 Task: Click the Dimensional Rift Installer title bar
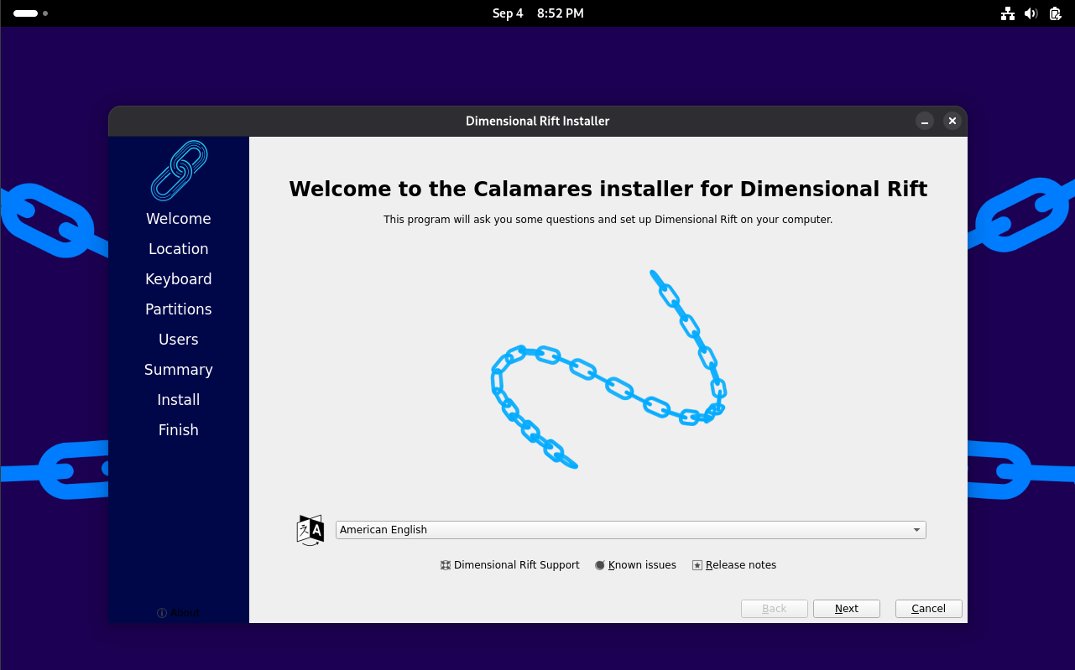click(538, 121)
